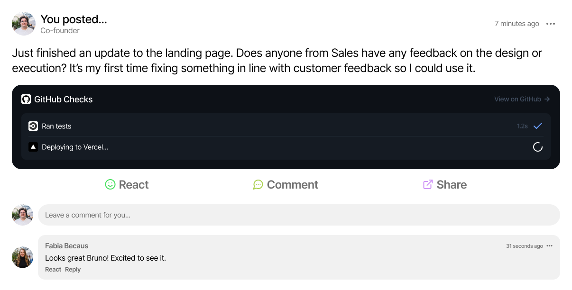Click the purple Share arrow icon

coord(428,184)
